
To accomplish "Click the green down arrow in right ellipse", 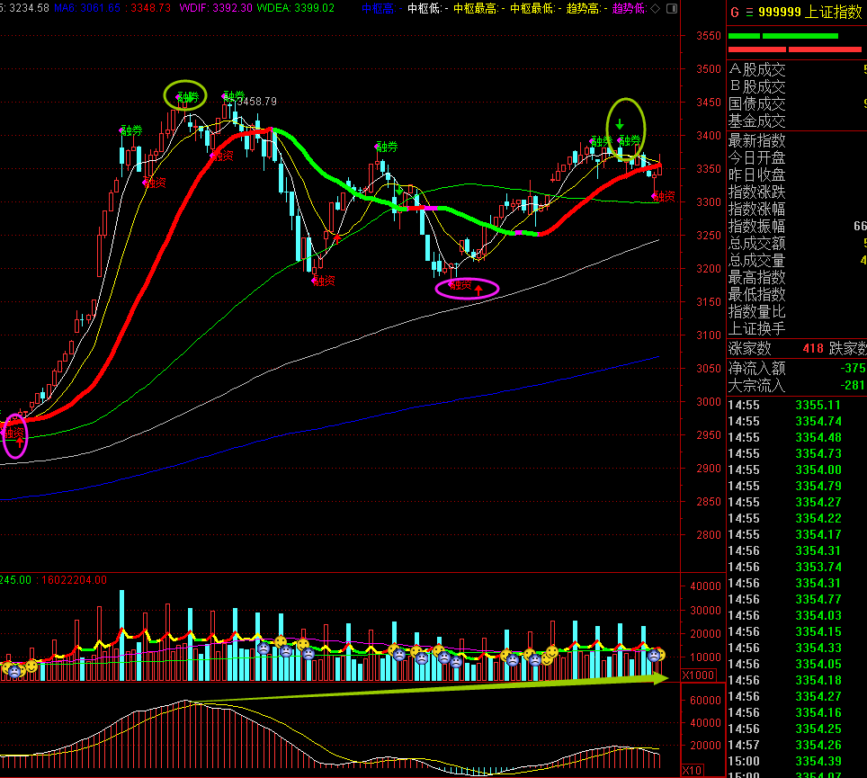I will [x=620, y=122].
